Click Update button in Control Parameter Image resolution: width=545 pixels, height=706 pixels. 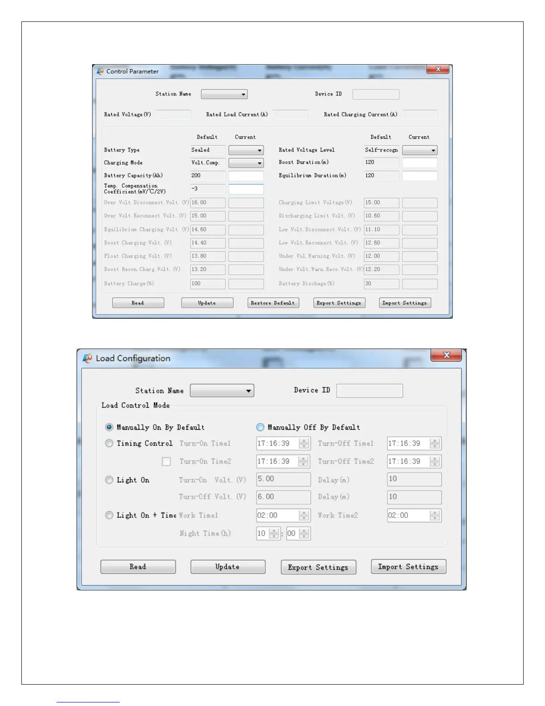point(207,303)
